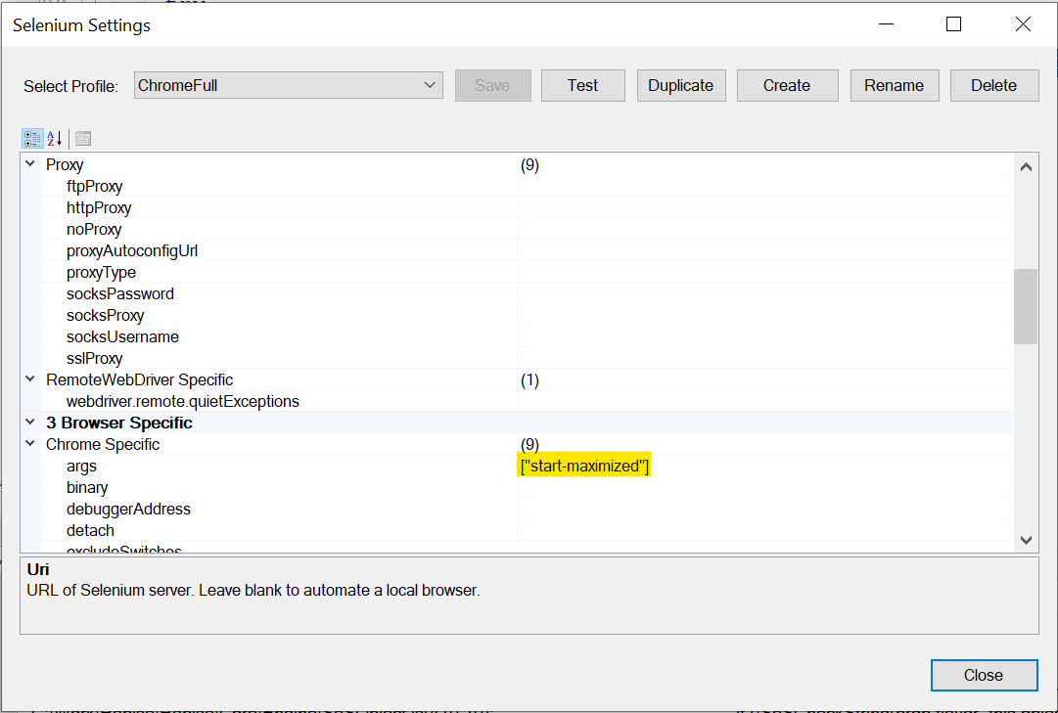Collapse the Proxy category
Image resolution: width=1058 pixels, height=713 pixels.
coord(30,165)
